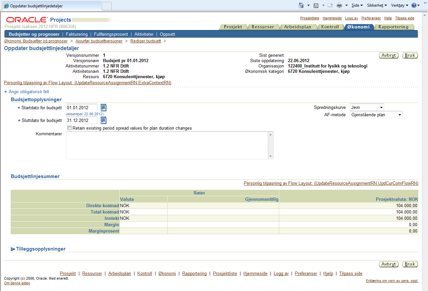Viewport: 428px width, 291px height.
Task: Click the Print icon in browser toolbar
Action: 339,5
